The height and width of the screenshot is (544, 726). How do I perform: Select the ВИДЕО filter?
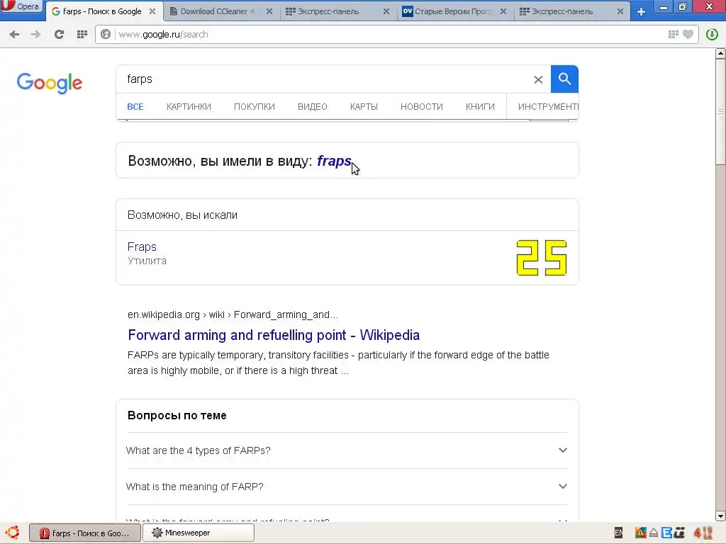313,107
